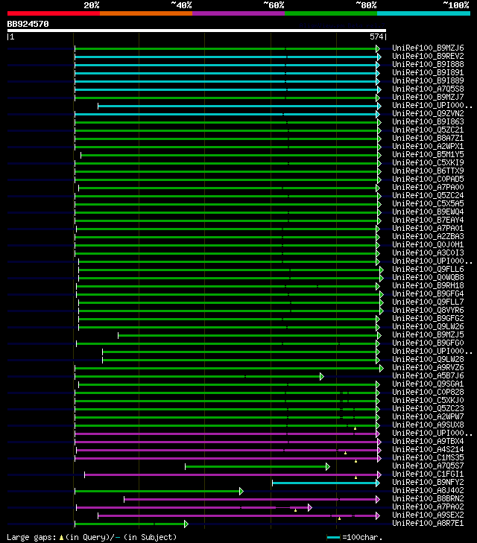477x543 pixels.
Task: Select the UniRef100_A7PA00 label
Action: pos(428,188)
